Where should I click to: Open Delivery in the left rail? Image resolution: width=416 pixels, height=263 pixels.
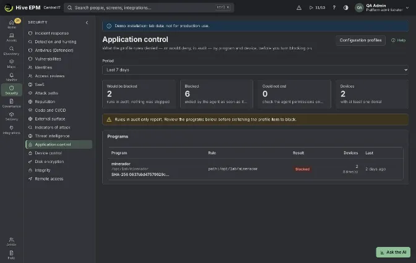tap(11, 117)
